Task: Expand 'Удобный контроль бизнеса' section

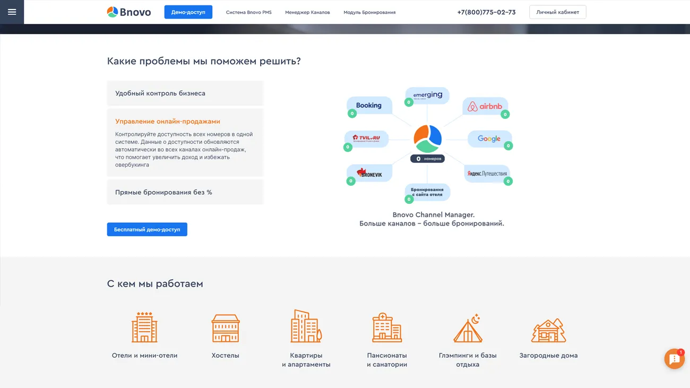Action: (185, 93)
